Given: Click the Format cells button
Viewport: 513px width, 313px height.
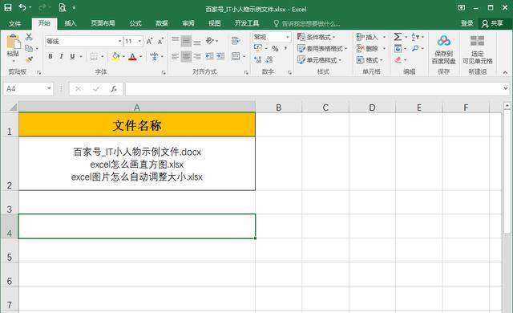Looking at the screenshot, I should [x=370, y=60].
